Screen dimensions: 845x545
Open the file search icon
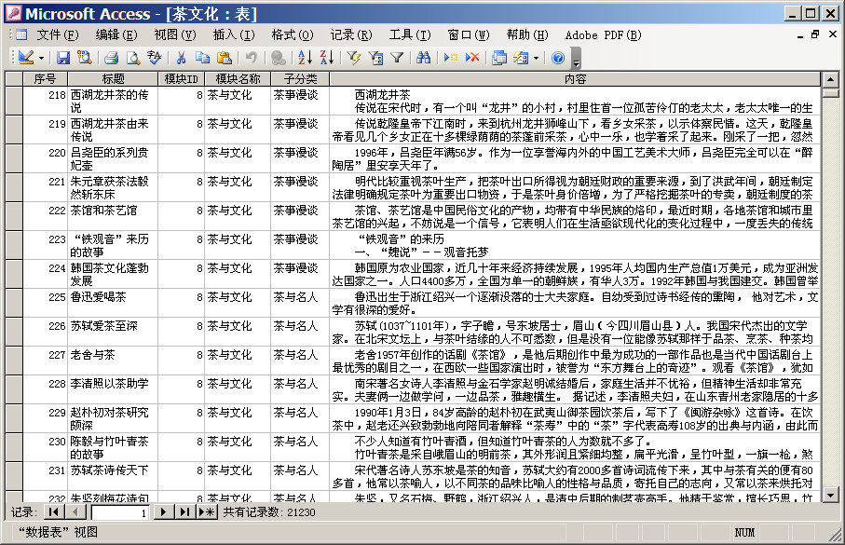tap(84, 57)
